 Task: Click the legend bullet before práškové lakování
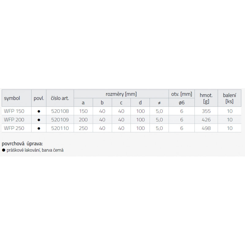point(3,150)
